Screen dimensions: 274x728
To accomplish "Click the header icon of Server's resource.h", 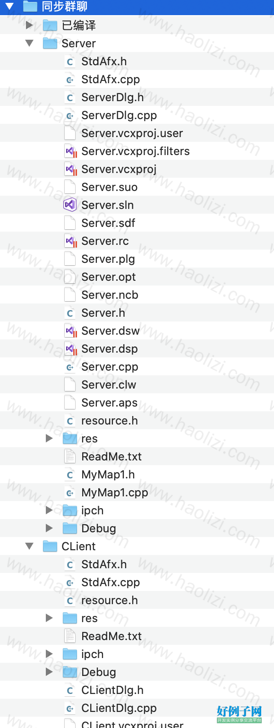I will (x=70, y=421).
